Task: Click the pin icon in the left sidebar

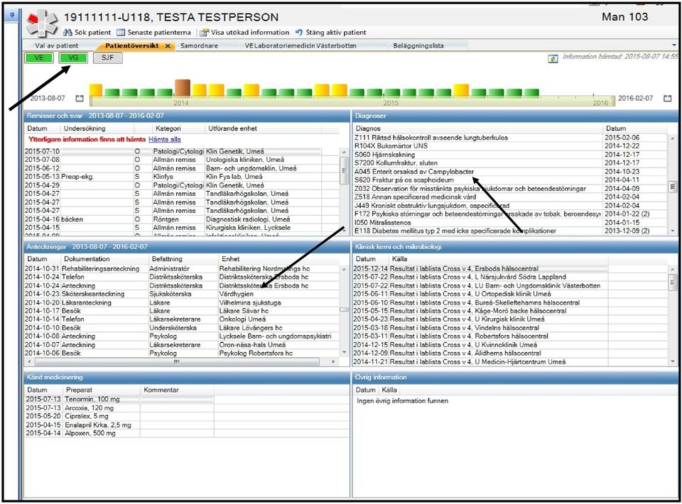Action: pyautogui.click(x=12, y=16)
